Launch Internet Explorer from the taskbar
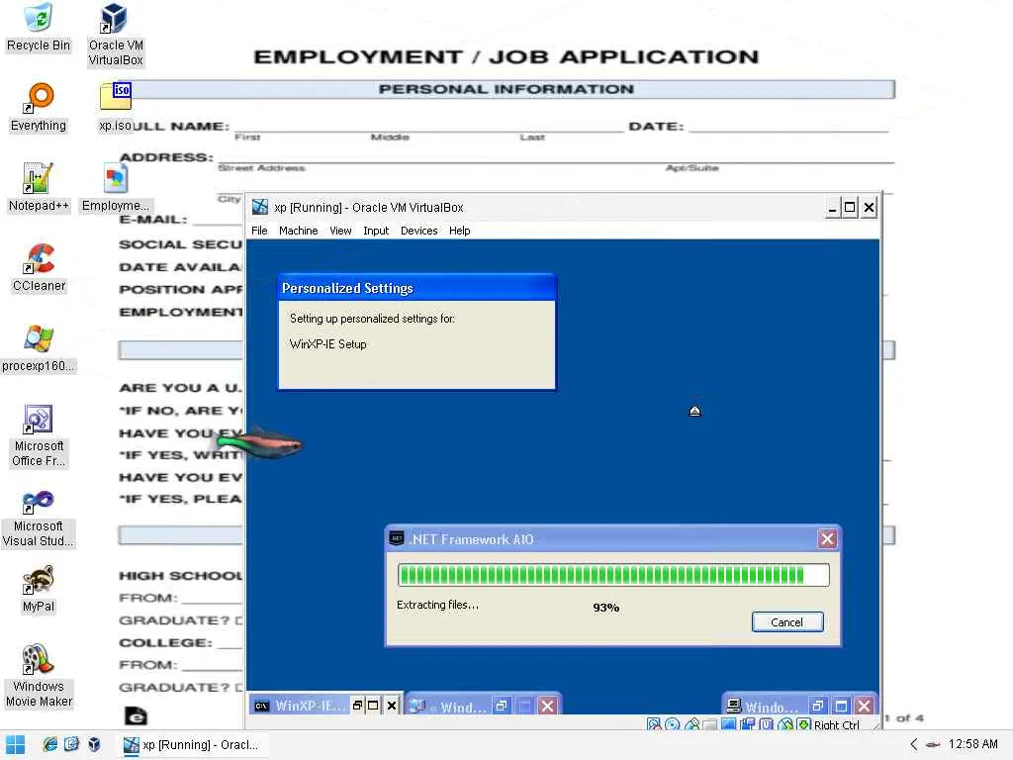 click(49, 744)
